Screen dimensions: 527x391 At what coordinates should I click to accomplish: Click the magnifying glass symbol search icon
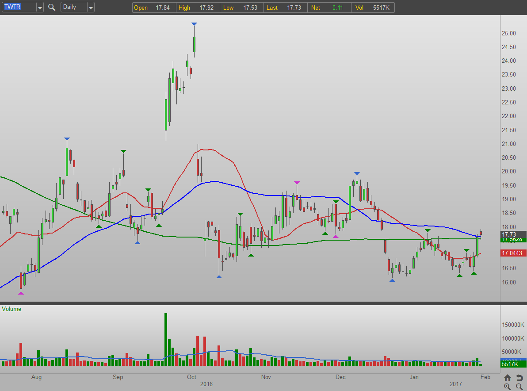click(52, 8)
